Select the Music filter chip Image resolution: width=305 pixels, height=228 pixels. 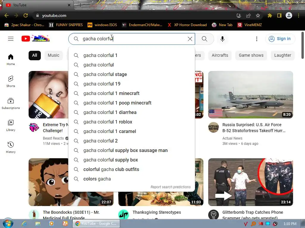pyautogui.click(x=54, y=56)
